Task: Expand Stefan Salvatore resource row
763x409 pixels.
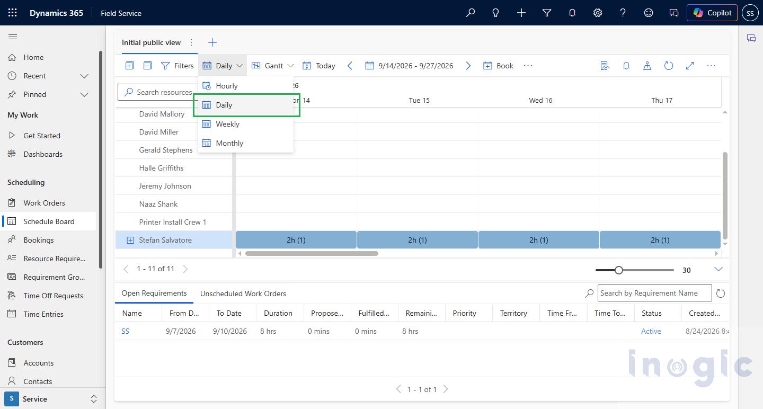Action: point(130,241)
